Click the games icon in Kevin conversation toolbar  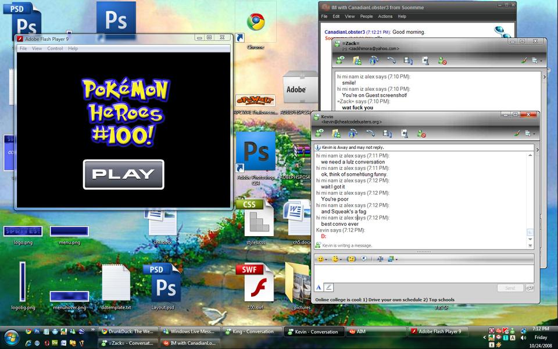coord(405,134)
